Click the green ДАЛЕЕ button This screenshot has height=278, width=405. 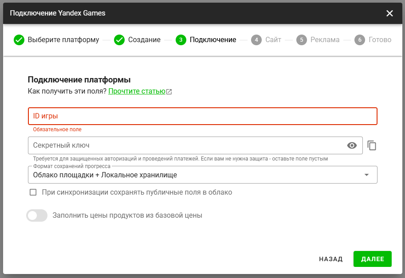[373, 259]
